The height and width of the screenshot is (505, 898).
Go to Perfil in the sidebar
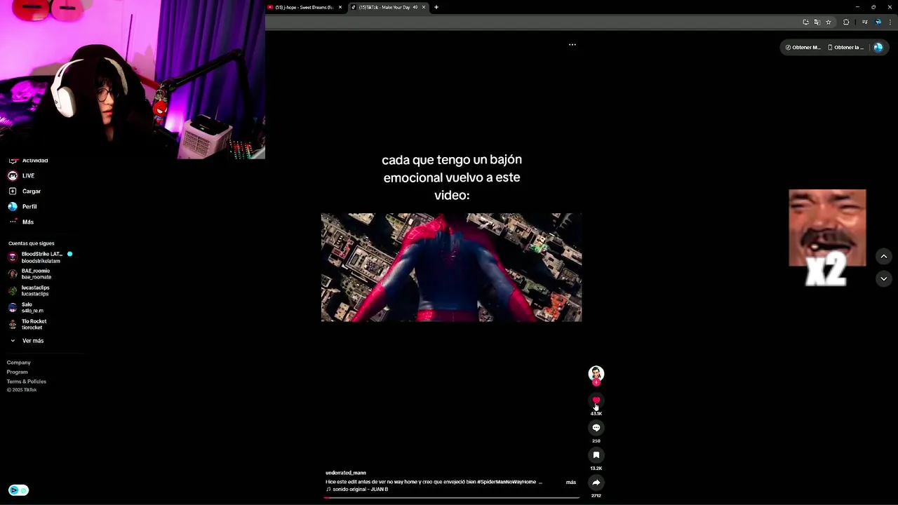[x=22, y=206]
